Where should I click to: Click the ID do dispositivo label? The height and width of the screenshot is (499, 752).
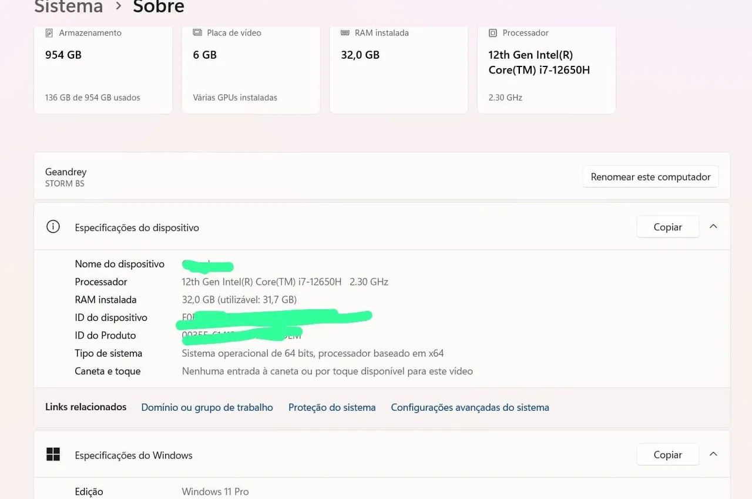[x=111, y=317]
